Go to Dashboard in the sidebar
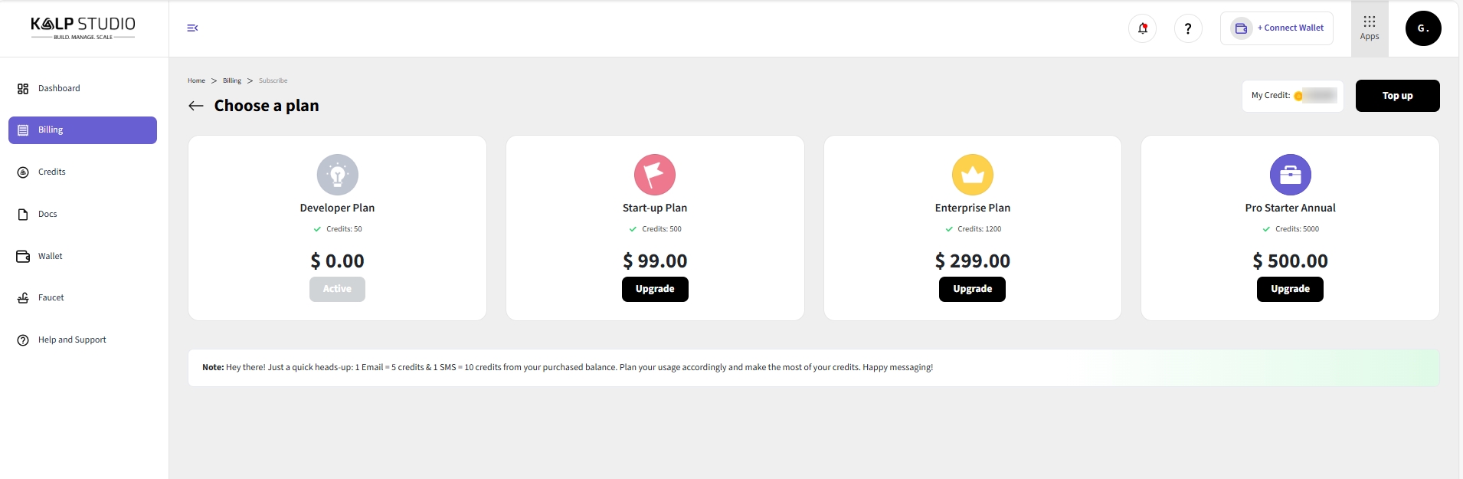Viewport: 1463px width, 479px height. (59, 89)
